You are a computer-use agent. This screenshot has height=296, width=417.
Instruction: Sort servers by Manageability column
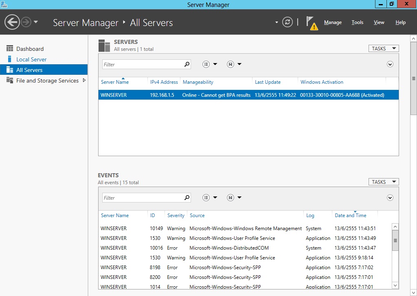[x=198, y=82]
